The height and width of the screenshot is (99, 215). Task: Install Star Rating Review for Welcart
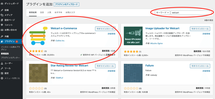(x=105, y=66)
